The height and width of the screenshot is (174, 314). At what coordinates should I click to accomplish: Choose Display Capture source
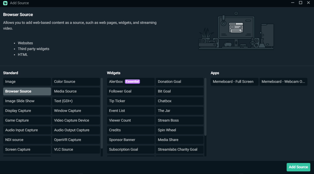27,111
